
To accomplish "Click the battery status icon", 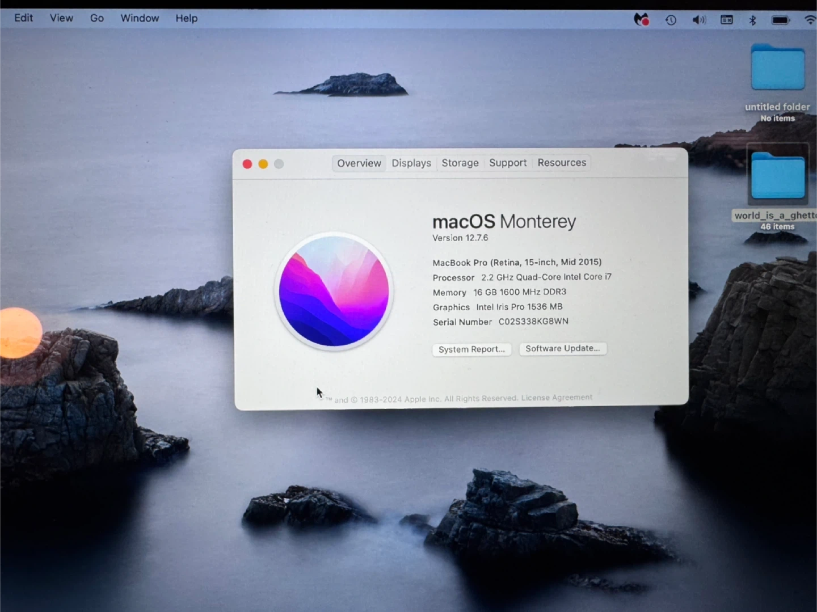I will [780, 20].
